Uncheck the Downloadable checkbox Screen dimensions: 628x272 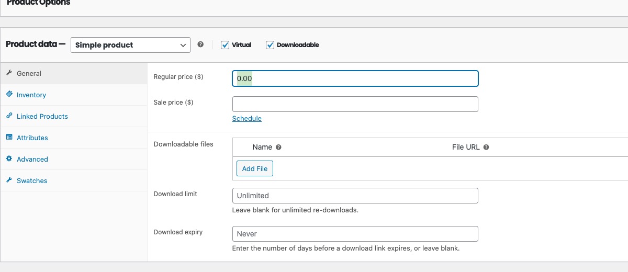click(270, 45)
